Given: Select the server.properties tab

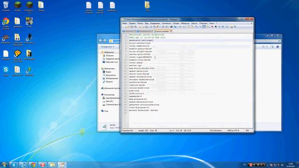Looking at the screenshot, I should pos(163,31).
